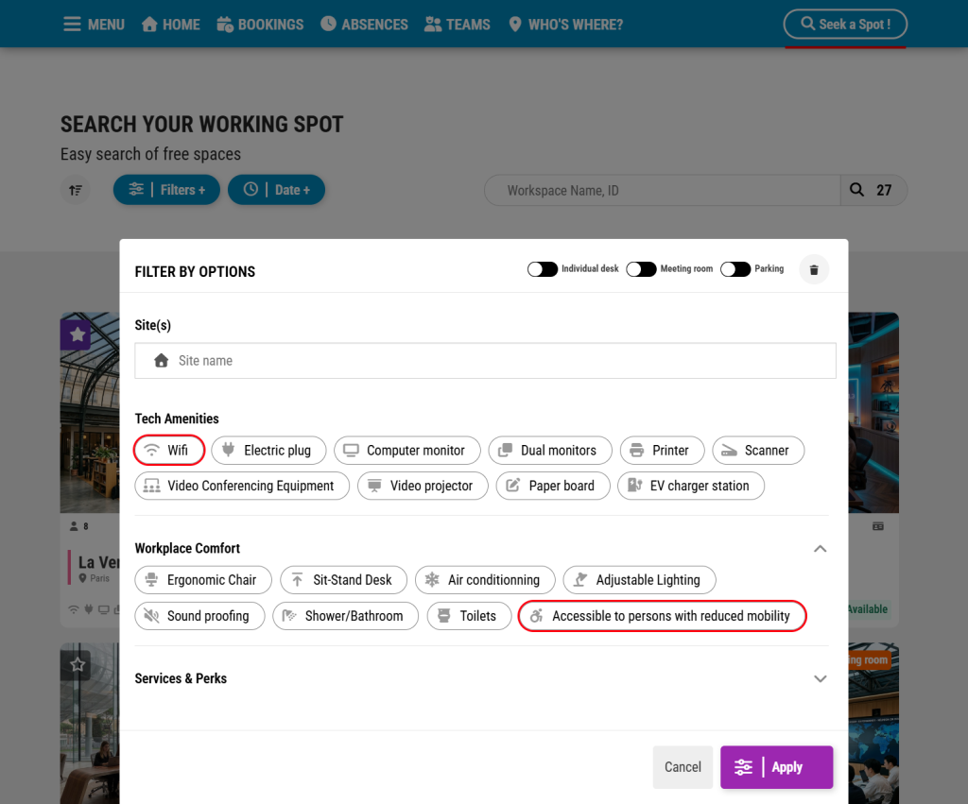Select the Paper board chip
Screen dimensions: 968x804
553,487
